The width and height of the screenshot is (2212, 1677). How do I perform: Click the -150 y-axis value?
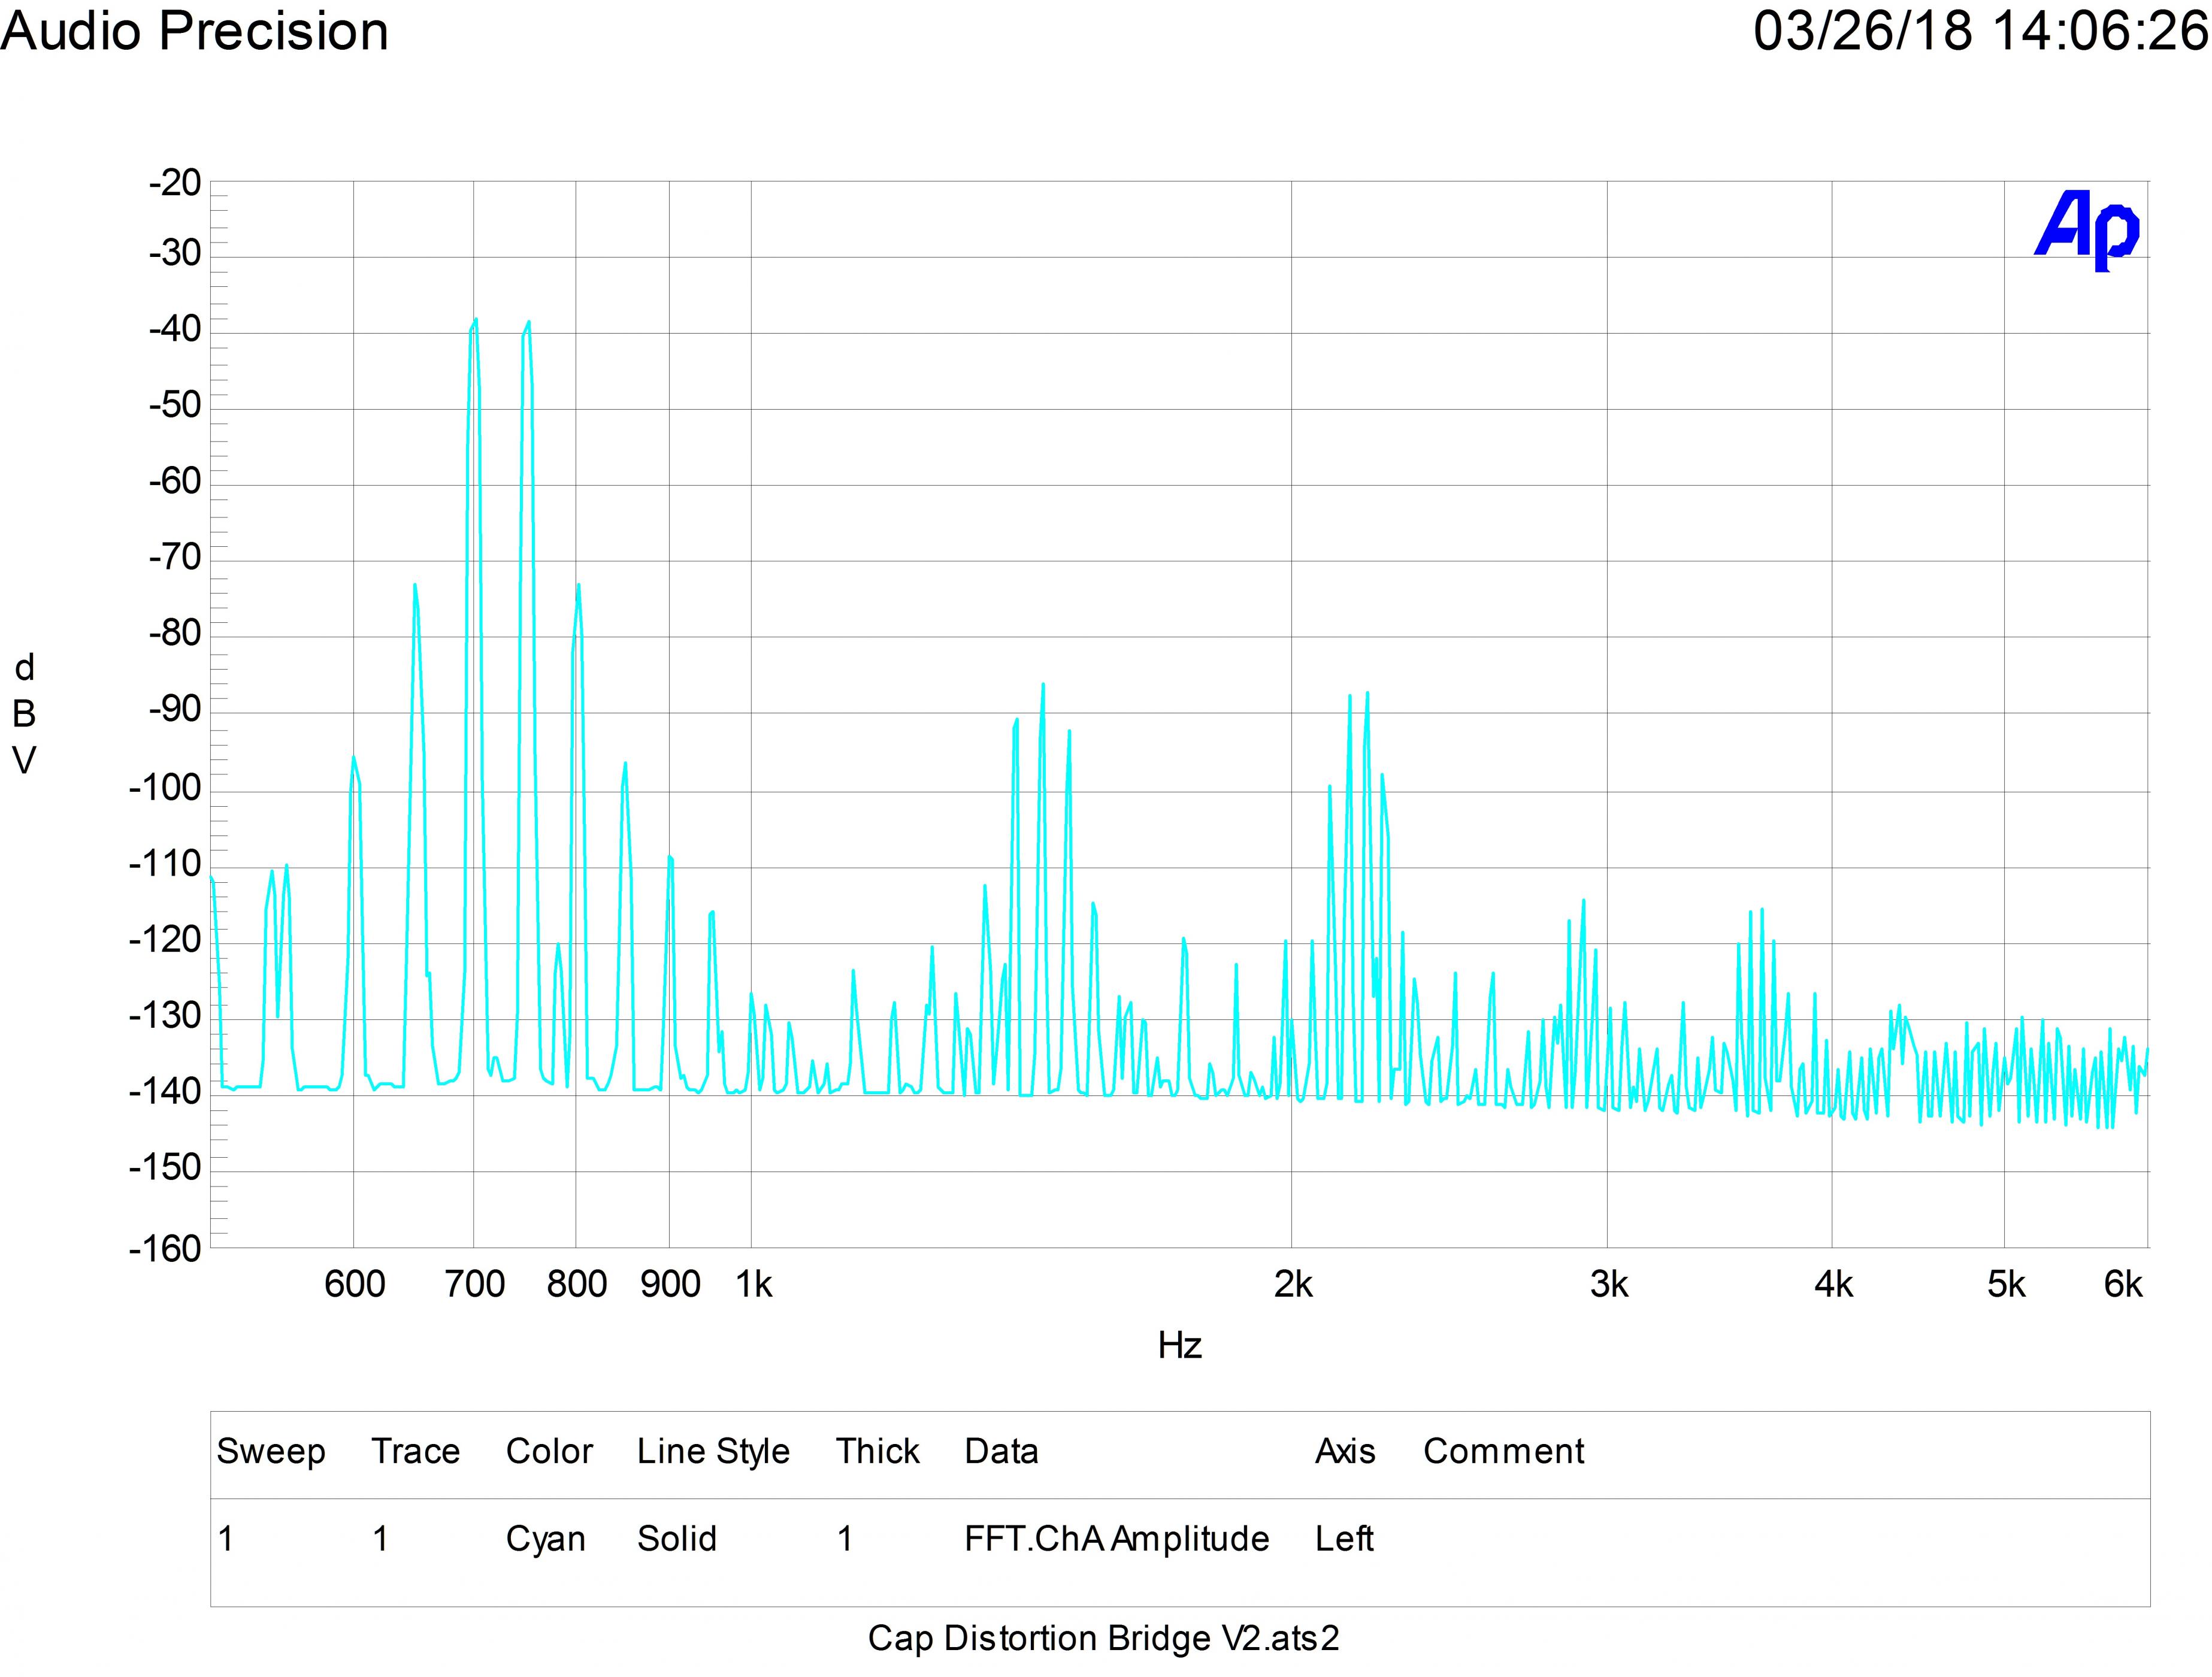point(165,1167)
